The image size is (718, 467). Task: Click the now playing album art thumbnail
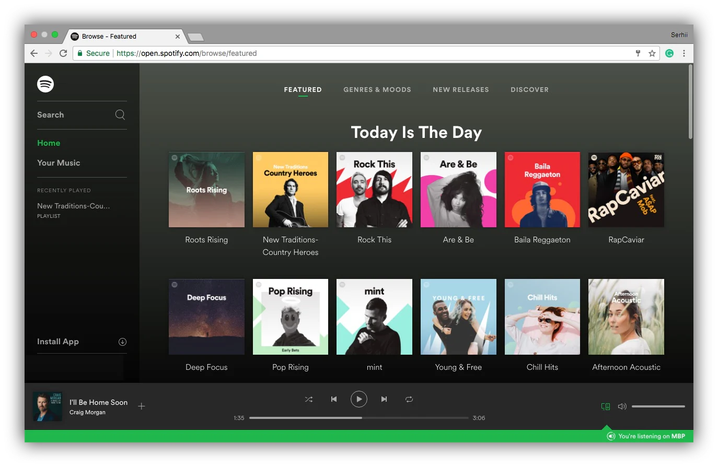tap(48, 406)
